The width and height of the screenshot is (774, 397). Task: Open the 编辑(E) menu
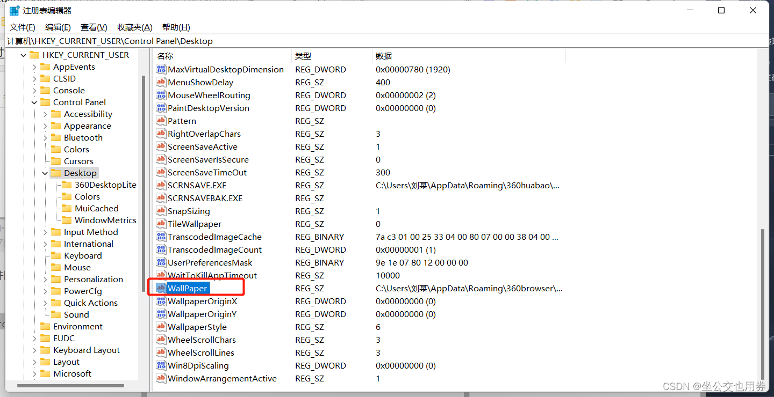(x=58, y=27)
